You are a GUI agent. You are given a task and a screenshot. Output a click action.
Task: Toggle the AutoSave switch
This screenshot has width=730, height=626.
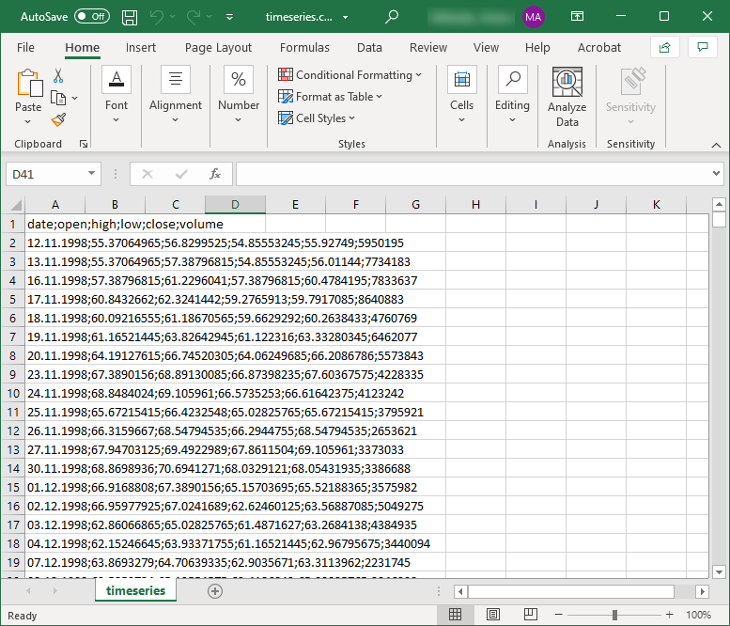coord(92,17)
